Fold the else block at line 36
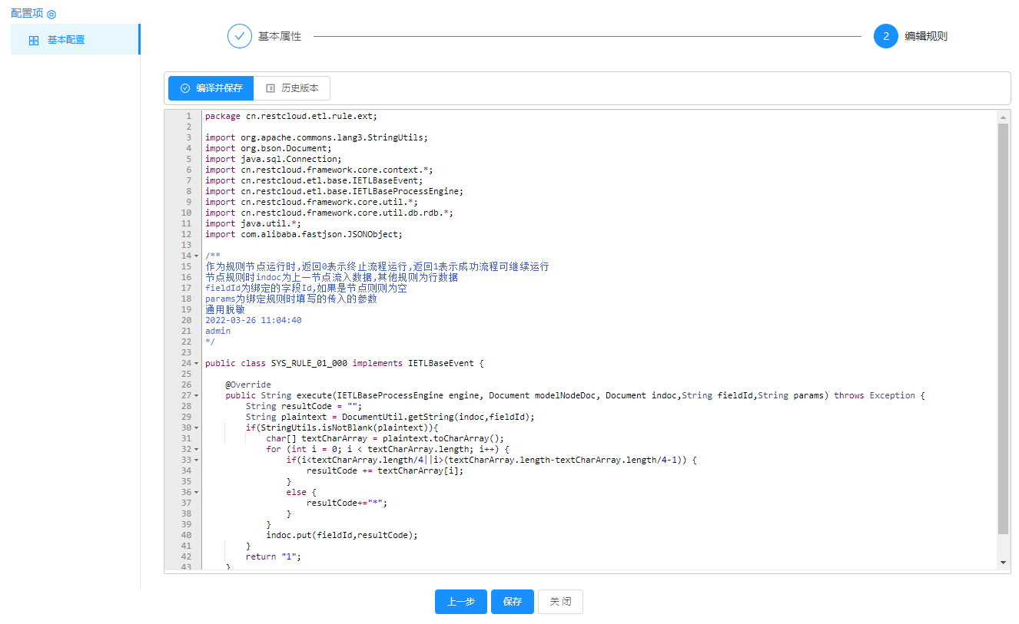Viewport: 1019px width, 624px height. 197,492
